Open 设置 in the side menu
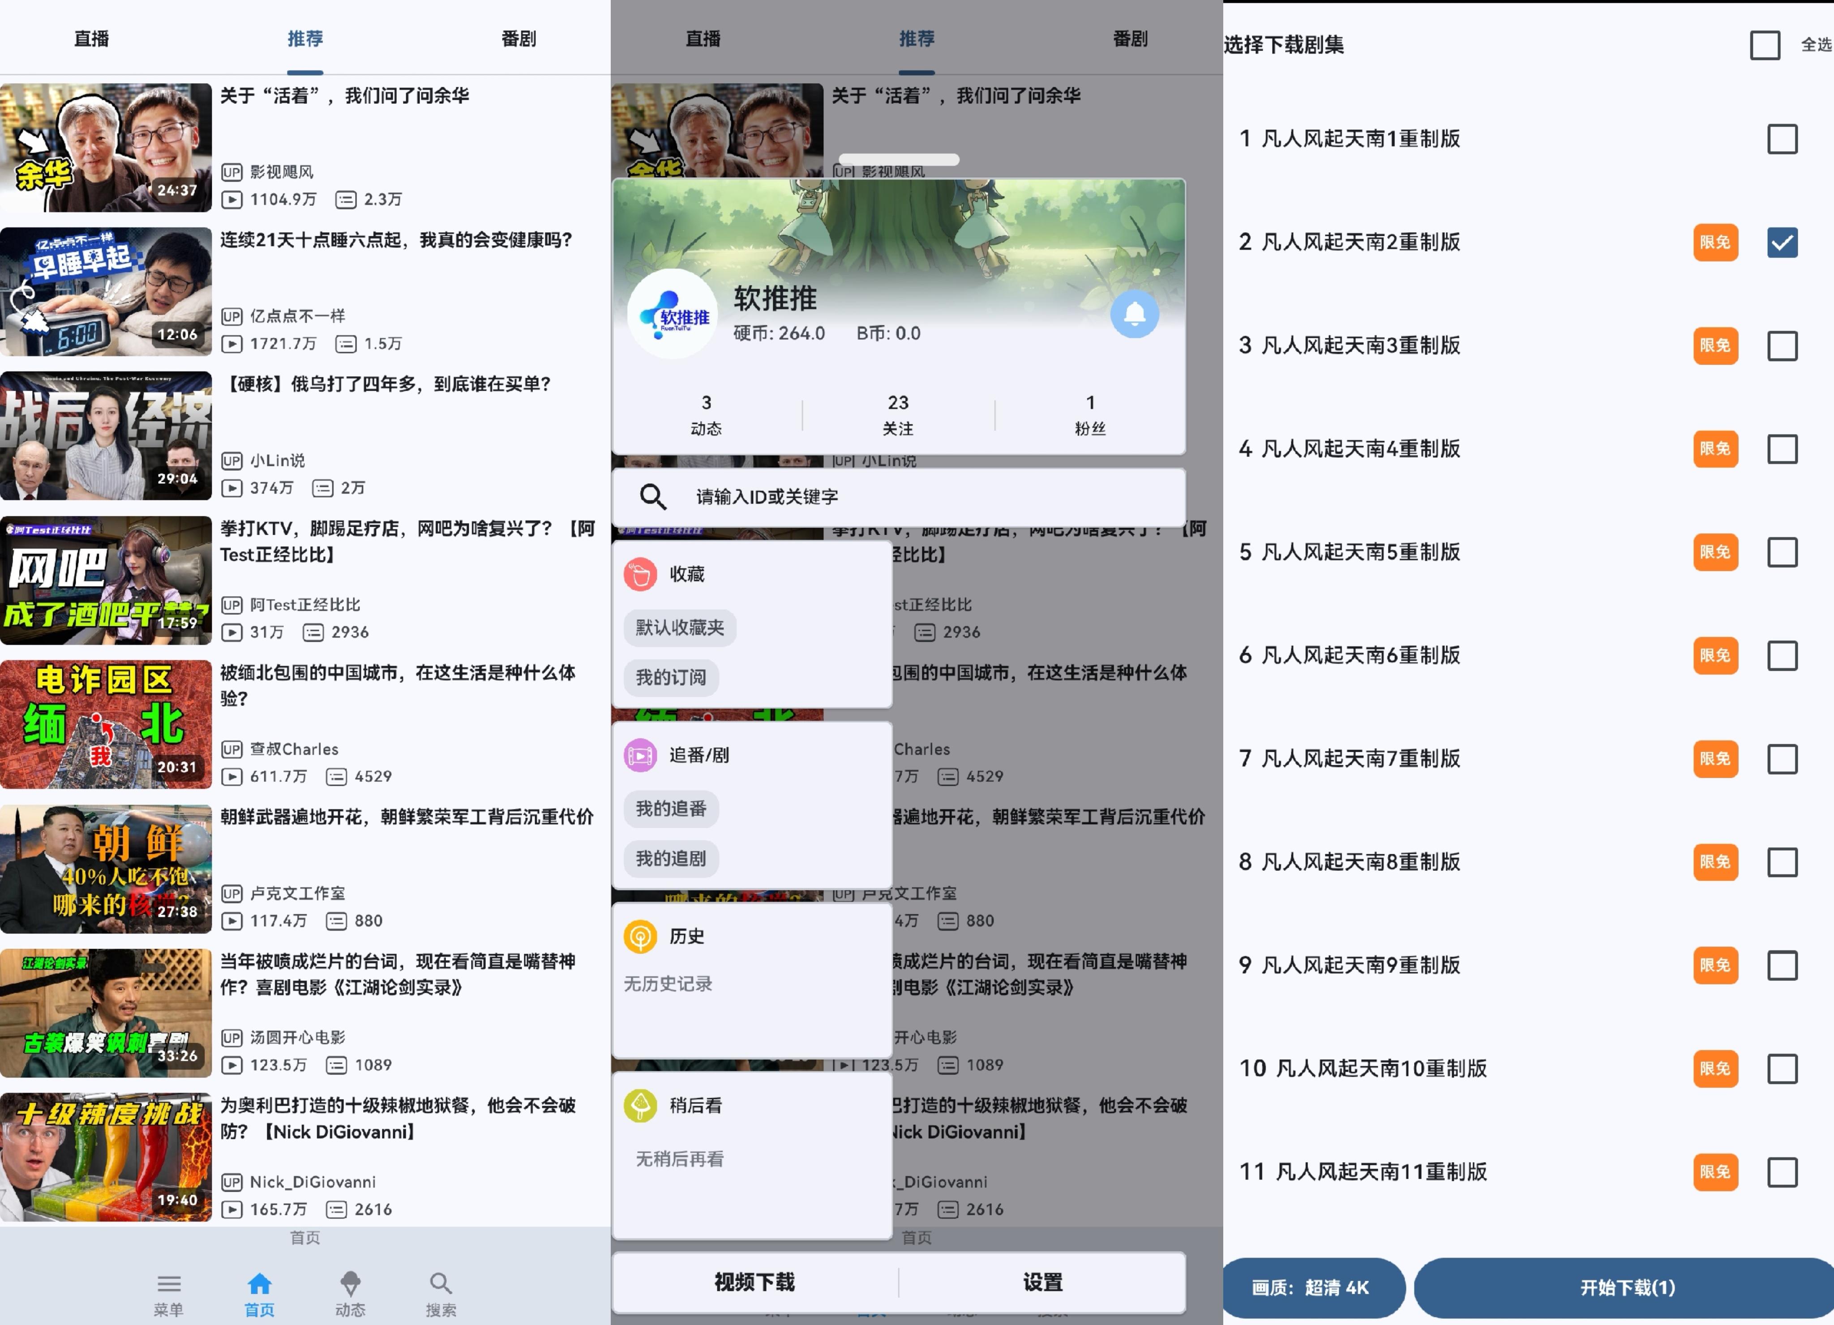Viewport: 1834px width, 1325px height. tap(1043, 1283)
